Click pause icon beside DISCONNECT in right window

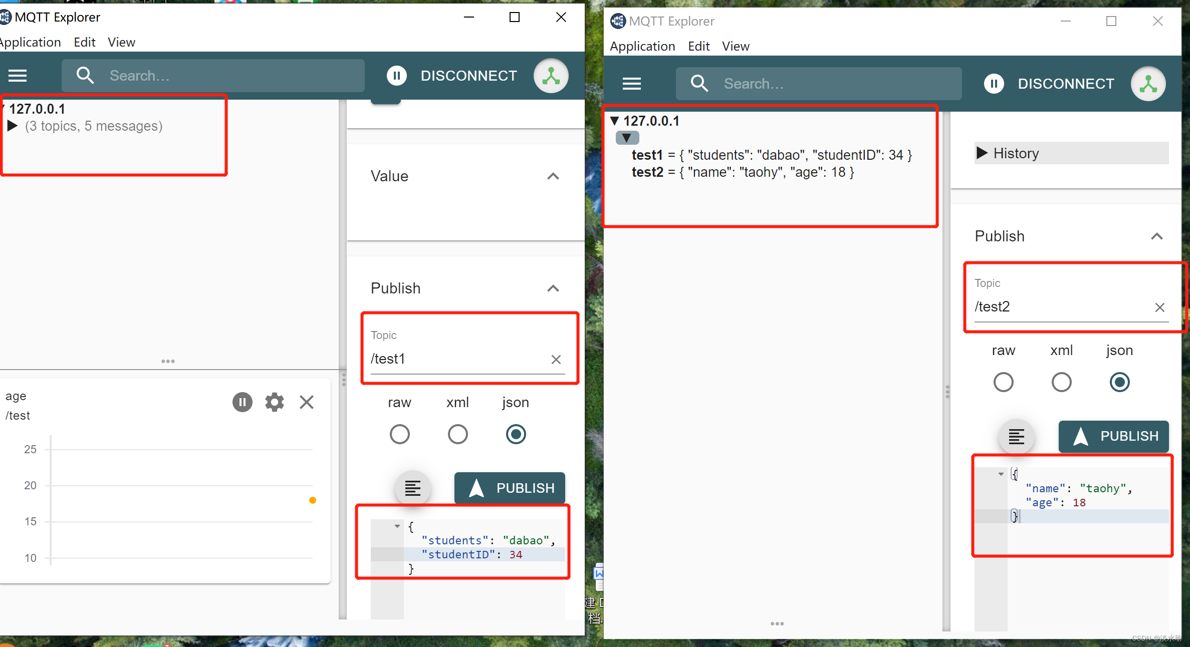tap(994, 84)
